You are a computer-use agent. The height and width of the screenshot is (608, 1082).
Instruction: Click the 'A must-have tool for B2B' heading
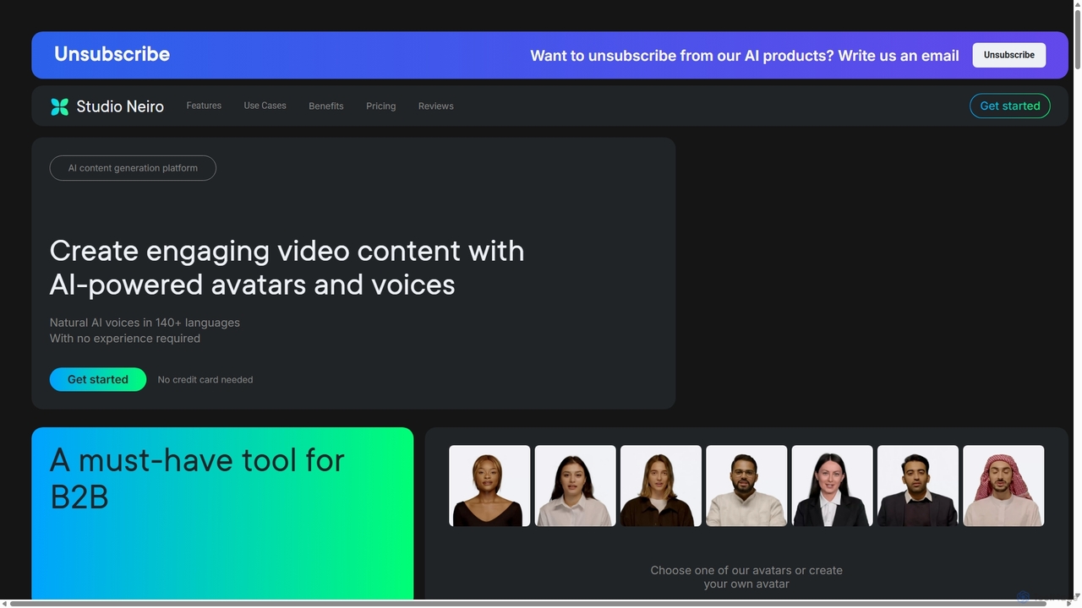click(197, 478)
